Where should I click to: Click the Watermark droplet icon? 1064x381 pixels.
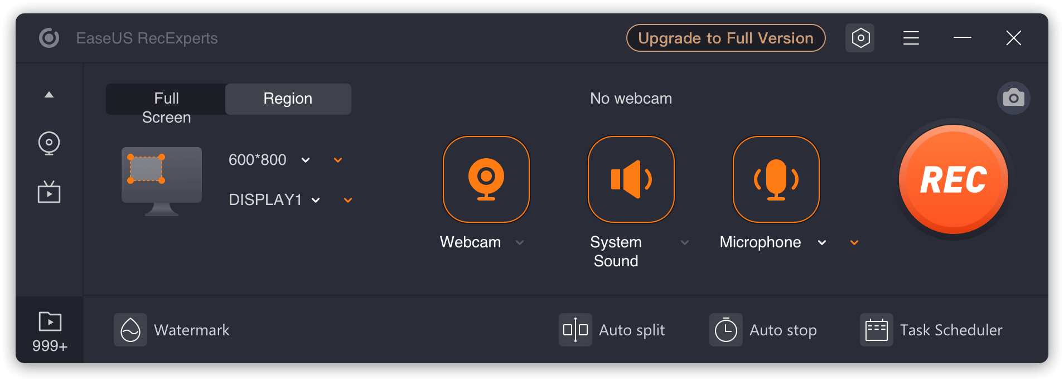[x=130, y=330]
